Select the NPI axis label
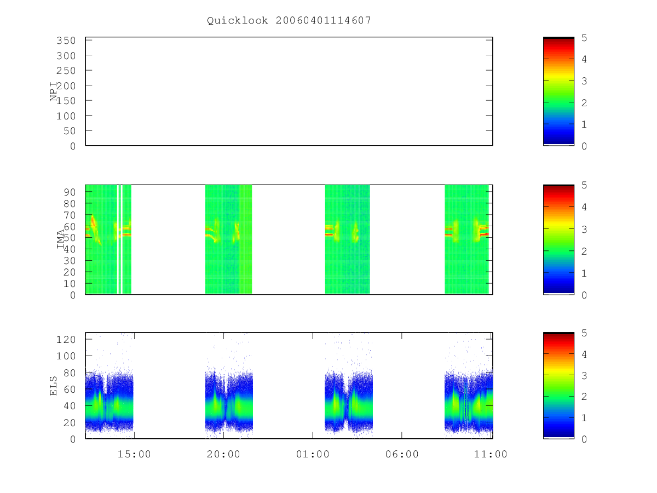This screenshot has height=493, width=657. click(x=54, y=91)
